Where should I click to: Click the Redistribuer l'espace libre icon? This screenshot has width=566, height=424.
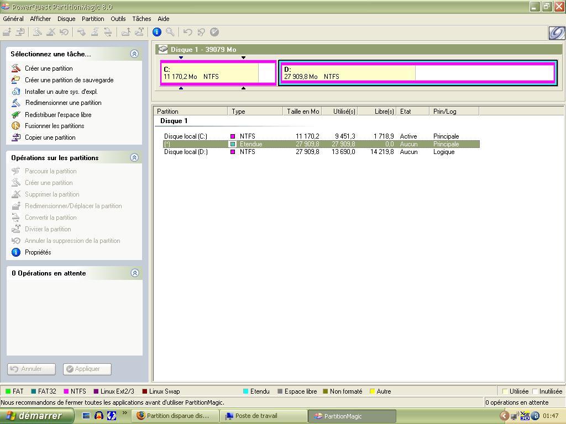16,115
